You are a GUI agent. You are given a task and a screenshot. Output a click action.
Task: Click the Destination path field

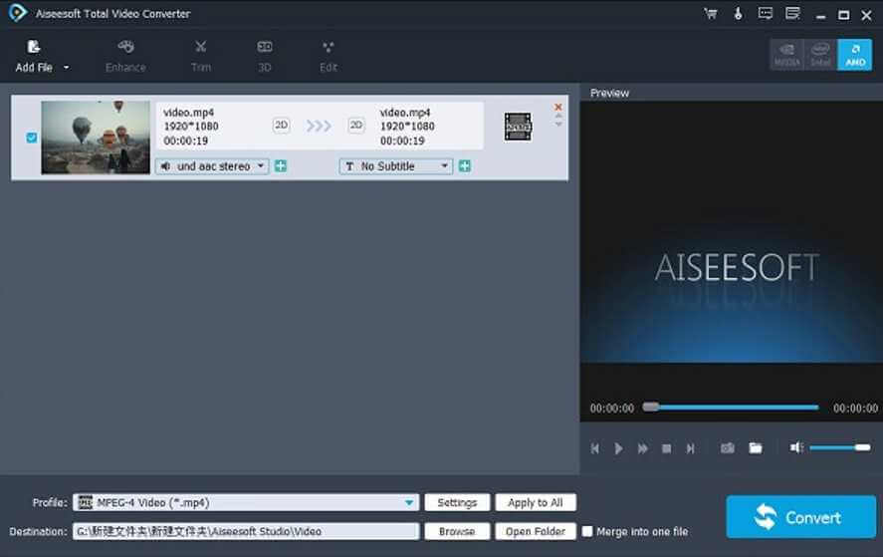point(246,532)
